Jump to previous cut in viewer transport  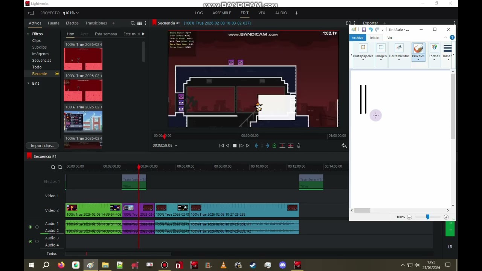[221, 146]
